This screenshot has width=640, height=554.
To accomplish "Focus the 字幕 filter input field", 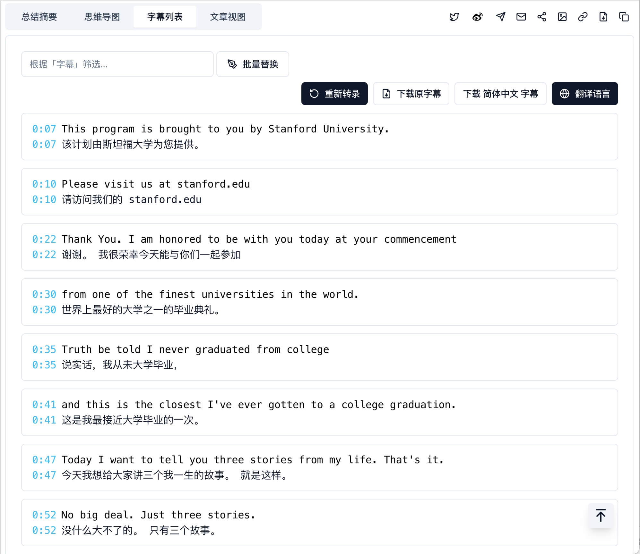I will coord(117,64).
